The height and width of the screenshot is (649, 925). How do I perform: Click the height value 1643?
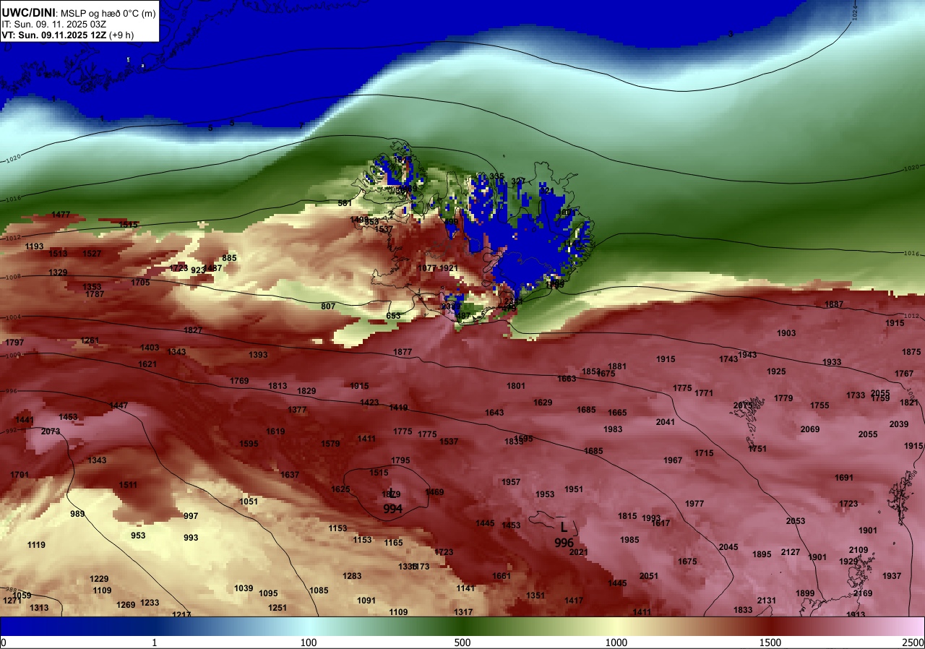(494, 413)
